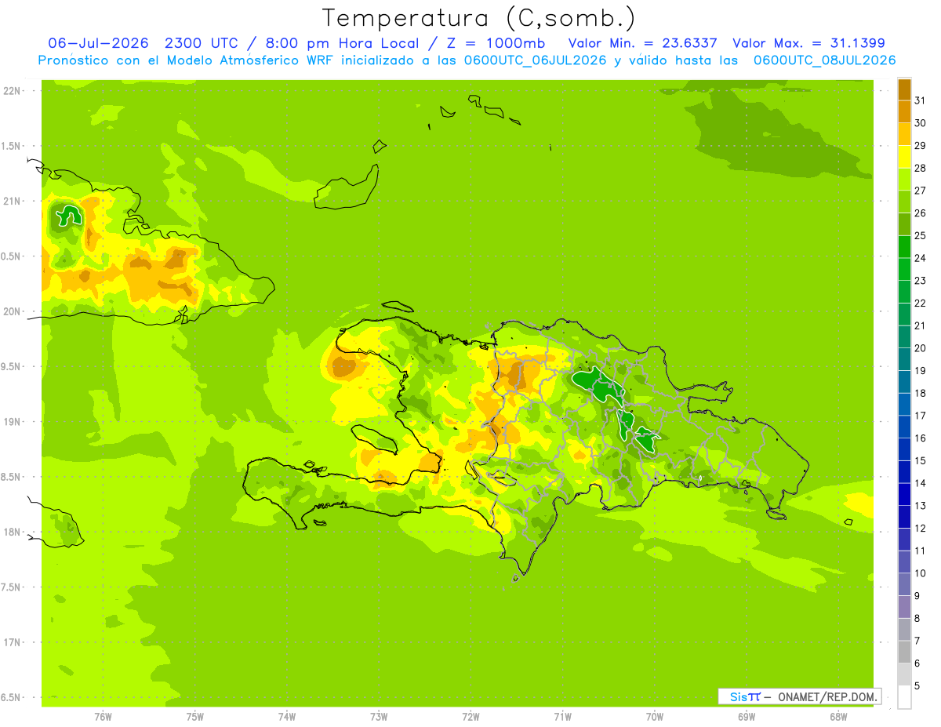
Task: Click the "2300 UTC" time text
Action: 202,43
